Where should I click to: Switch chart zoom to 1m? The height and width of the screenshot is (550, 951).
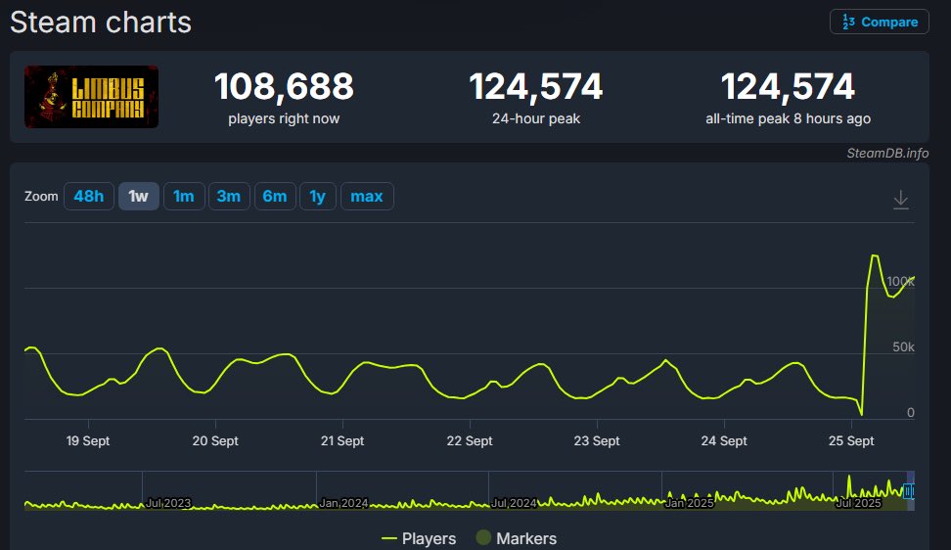183,197
